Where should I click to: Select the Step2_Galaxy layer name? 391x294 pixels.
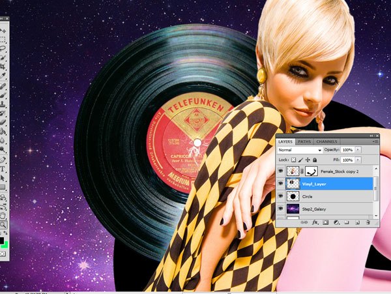tap(314, 209)
